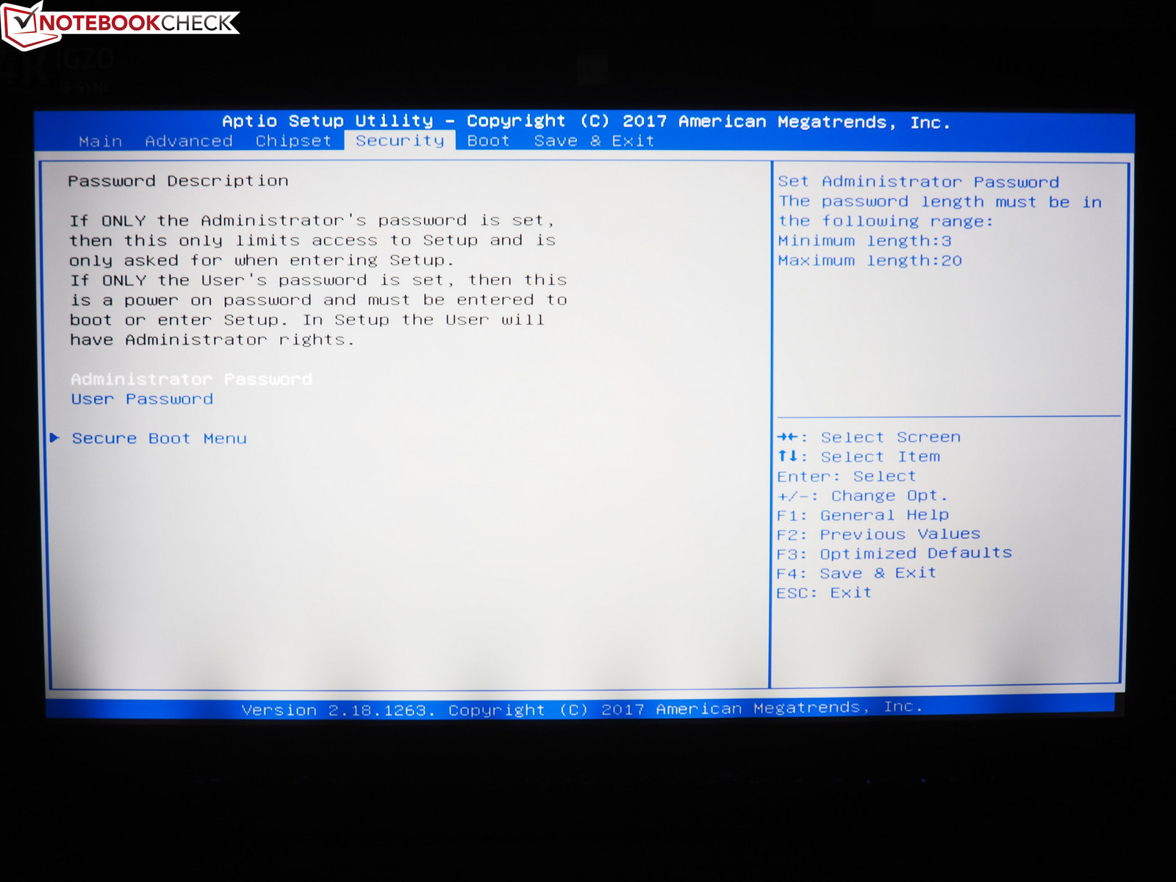This screenshot has width=1176, height=882.
Task: Switch to the Advanced tab
Action: click(189, 141)
